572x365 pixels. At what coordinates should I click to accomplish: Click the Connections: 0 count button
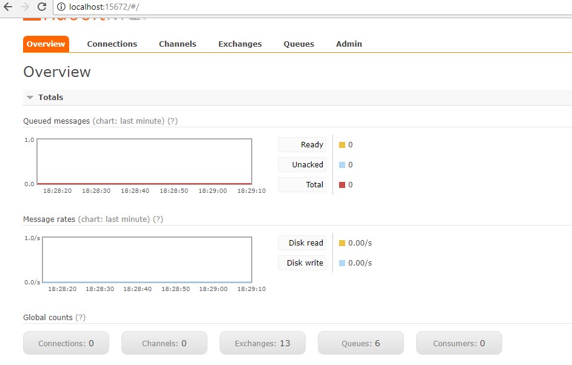pos(66,343)
